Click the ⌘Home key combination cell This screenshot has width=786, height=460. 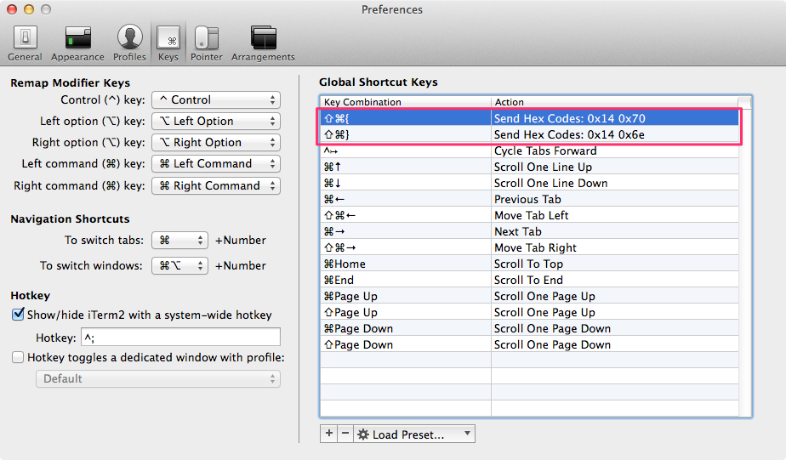click(406, 264)
